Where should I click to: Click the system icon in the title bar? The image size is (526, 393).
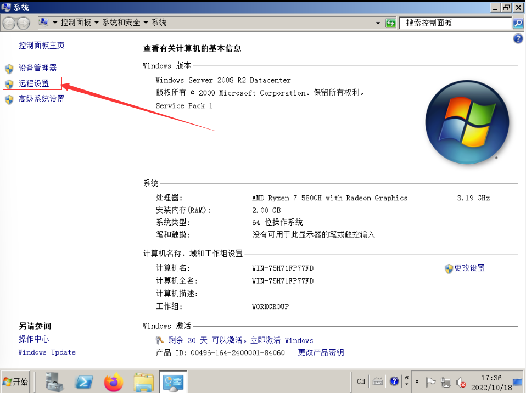pyautogui.click(x=6, y=7)
